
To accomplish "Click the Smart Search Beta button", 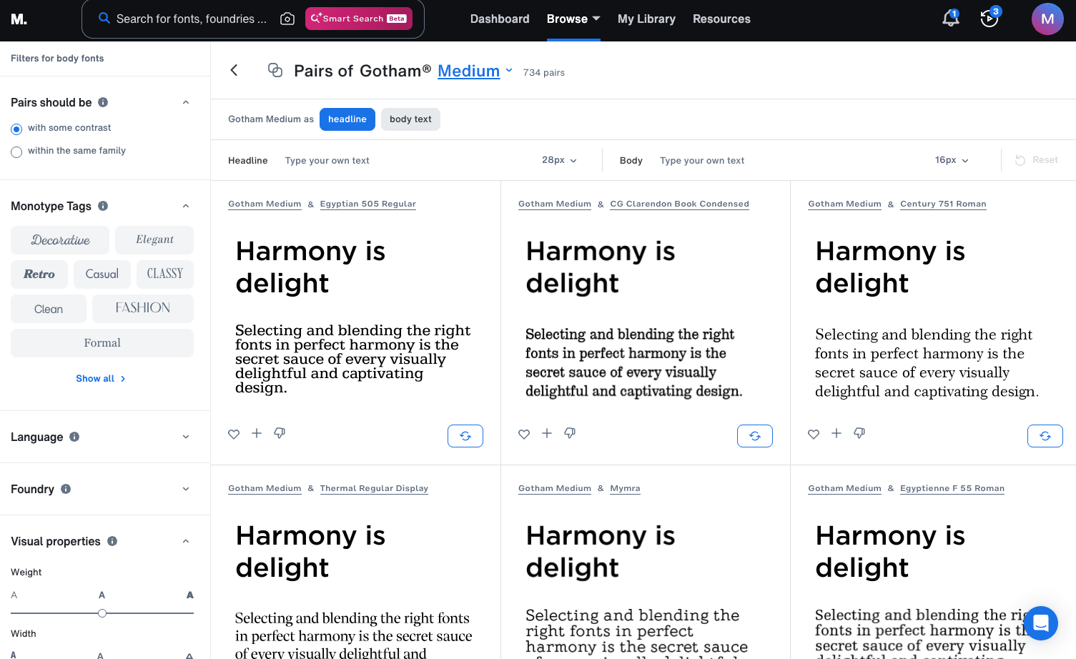I will (358, 19).
